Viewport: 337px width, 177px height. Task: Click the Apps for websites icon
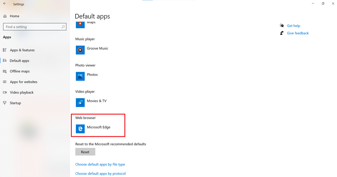coord(4,82)
